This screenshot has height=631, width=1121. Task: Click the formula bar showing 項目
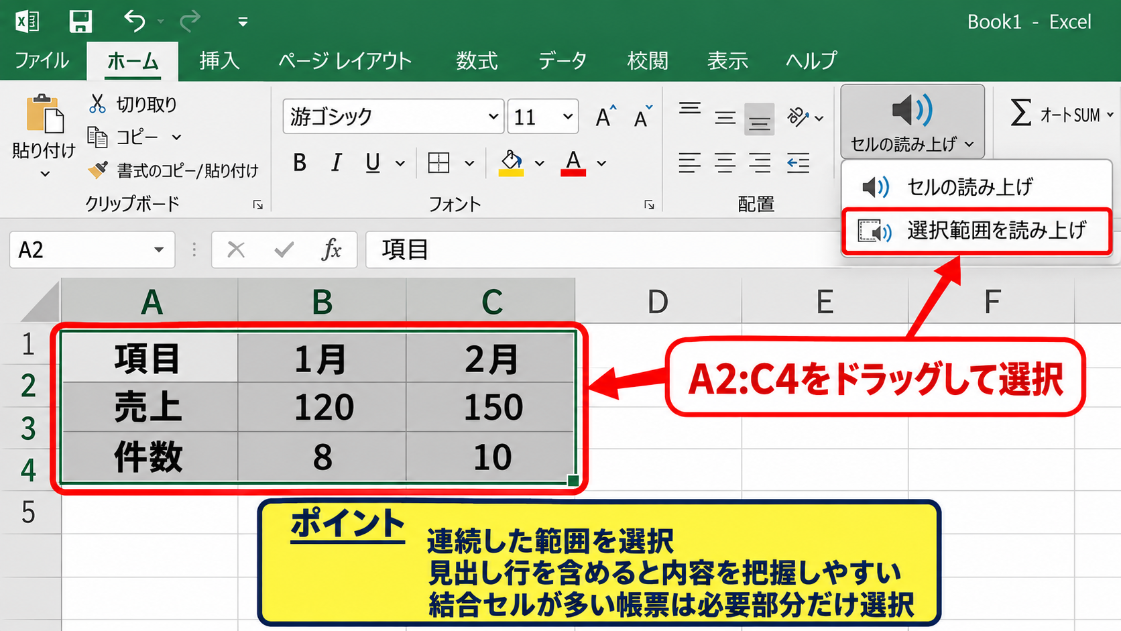coord(603,250)
